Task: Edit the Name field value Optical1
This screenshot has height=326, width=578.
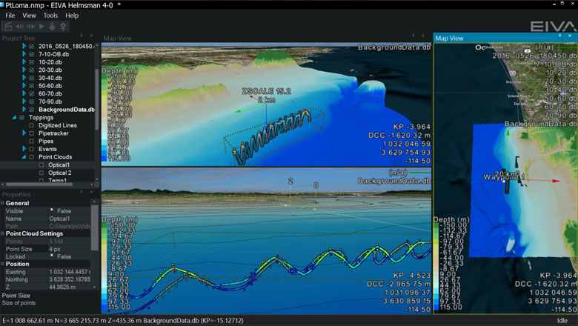Action: 70,219
